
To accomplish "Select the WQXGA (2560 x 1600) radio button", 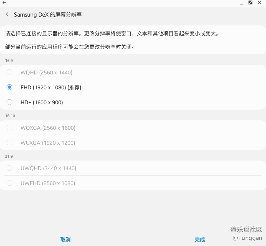I will point(9,128).
